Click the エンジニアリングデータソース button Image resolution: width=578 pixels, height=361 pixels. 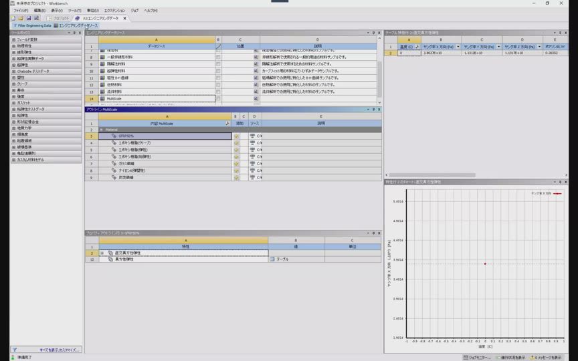pyautogui.click(x=76, y=25)
